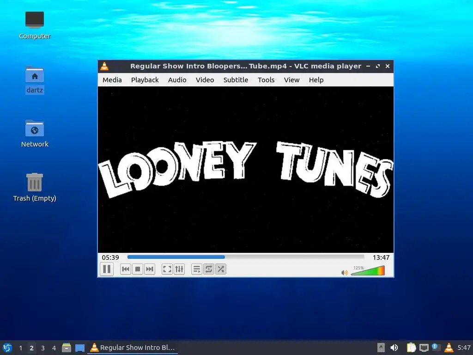Viewport: 473px width, 355px height.
Task: Maximize the VLC window
Action: tap(378, 66)
